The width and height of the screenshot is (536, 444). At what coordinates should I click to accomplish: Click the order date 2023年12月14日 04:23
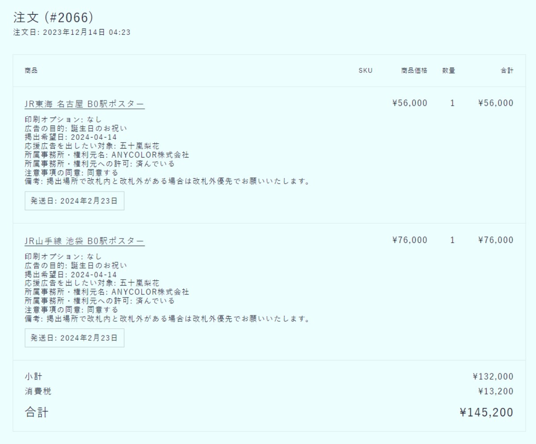coord(87,32)
